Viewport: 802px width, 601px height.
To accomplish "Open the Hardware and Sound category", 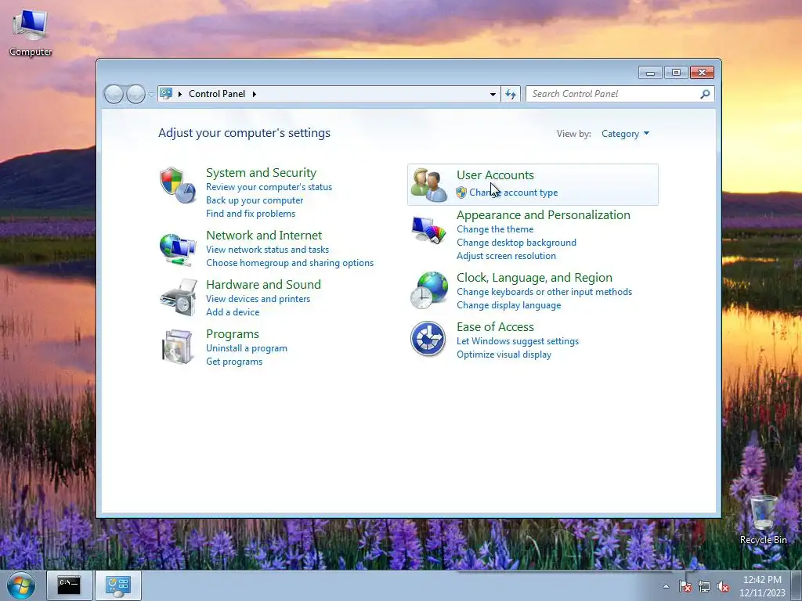I will click(263, 284).
